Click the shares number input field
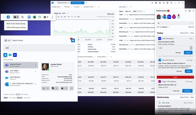The height and width of the screenshot is (115, 196). pyautogui.click(x=174, y=48)
